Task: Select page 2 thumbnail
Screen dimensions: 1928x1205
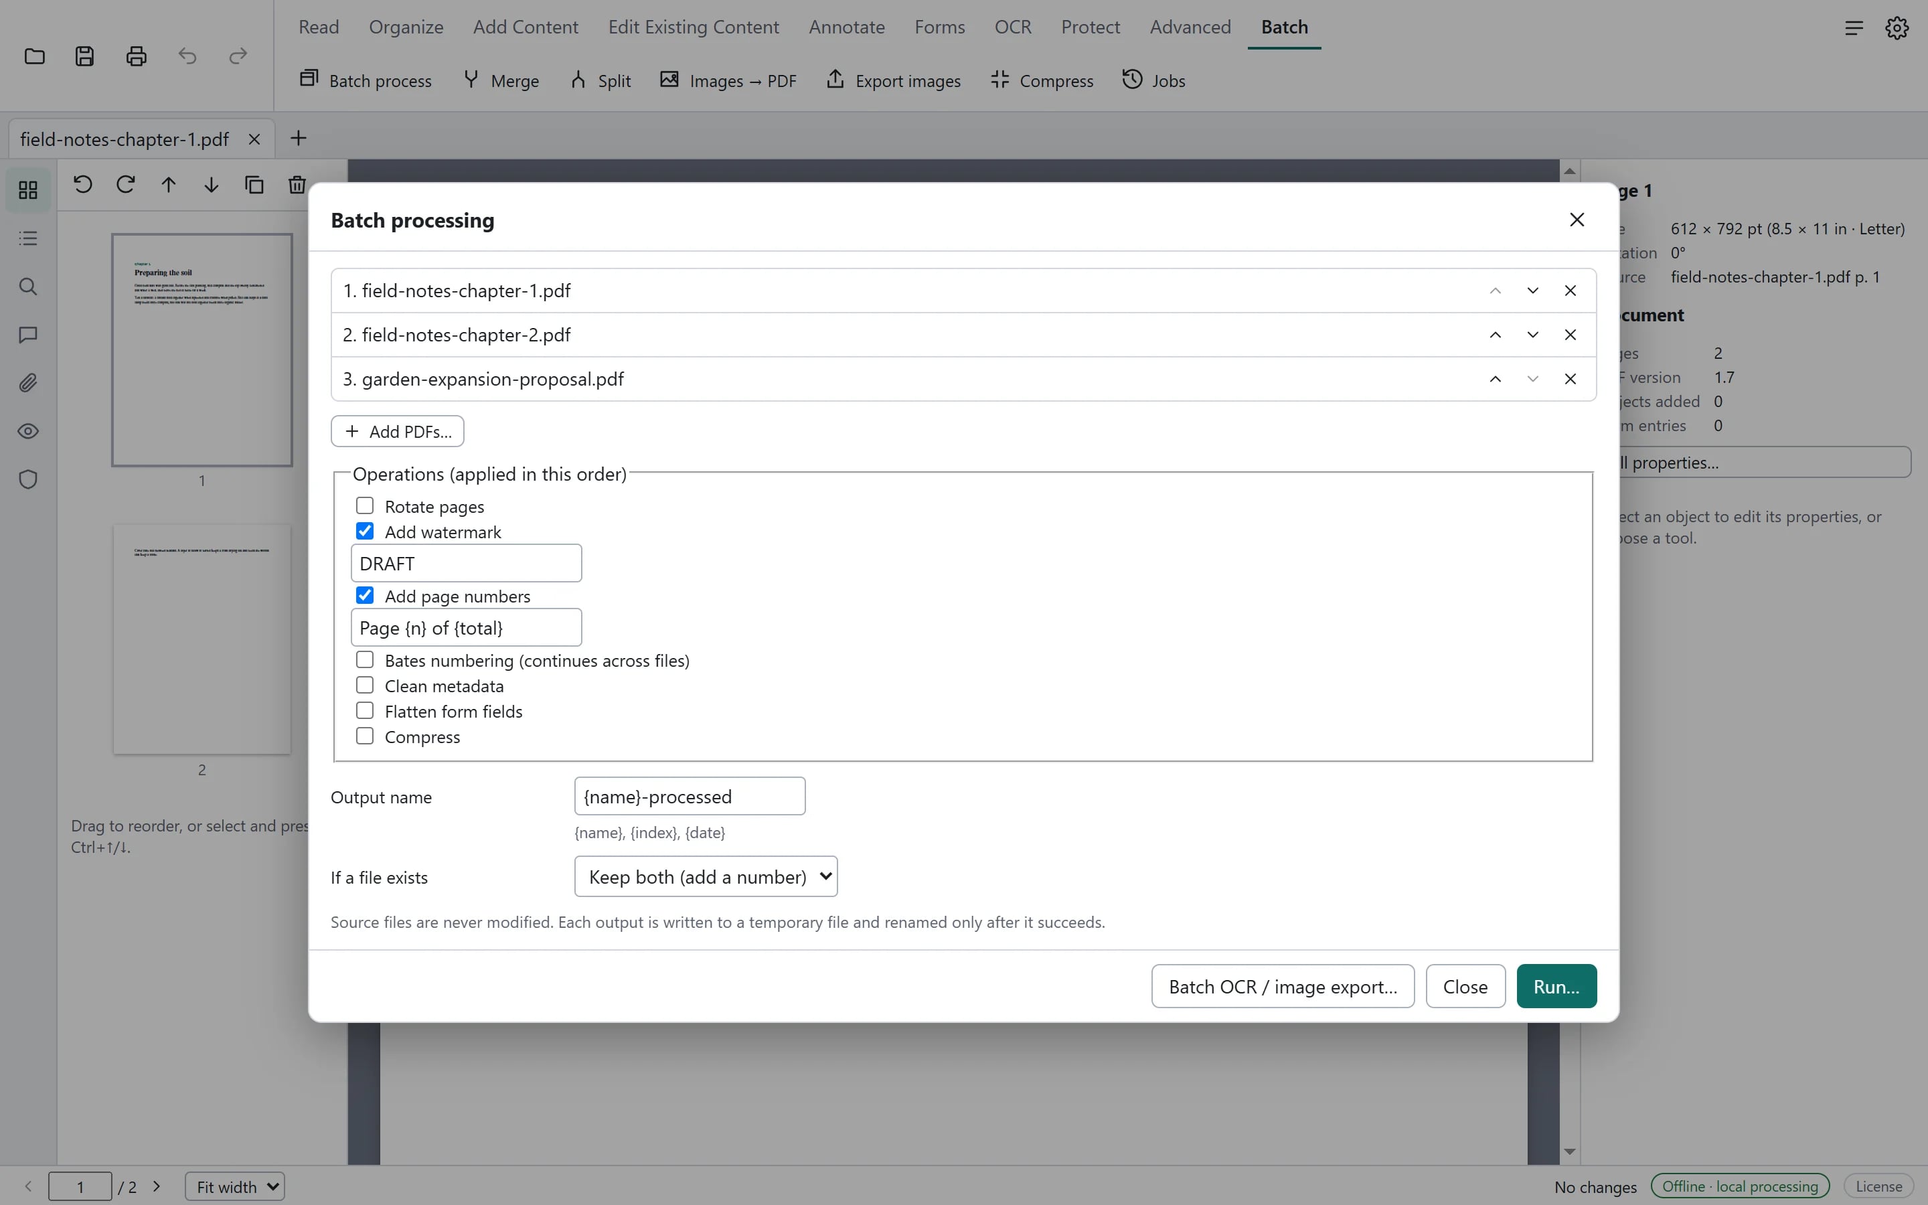Action: point(202,639)
